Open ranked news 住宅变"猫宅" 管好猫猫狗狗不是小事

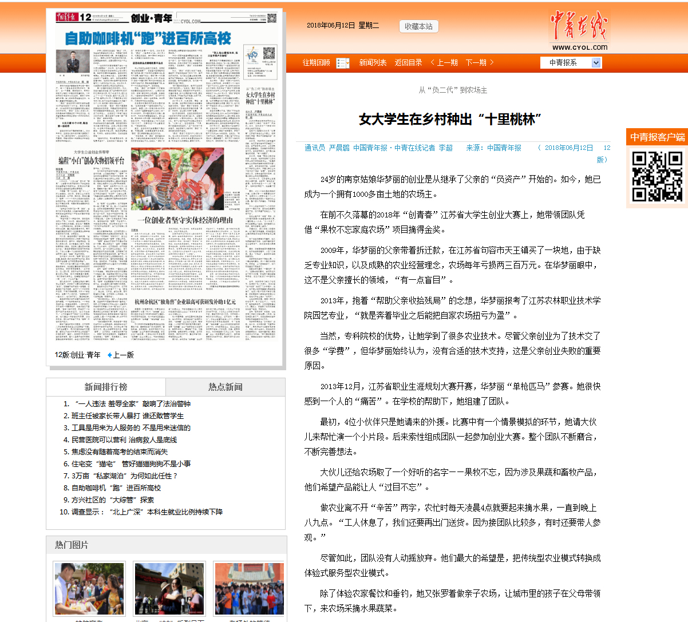[131, 464]
